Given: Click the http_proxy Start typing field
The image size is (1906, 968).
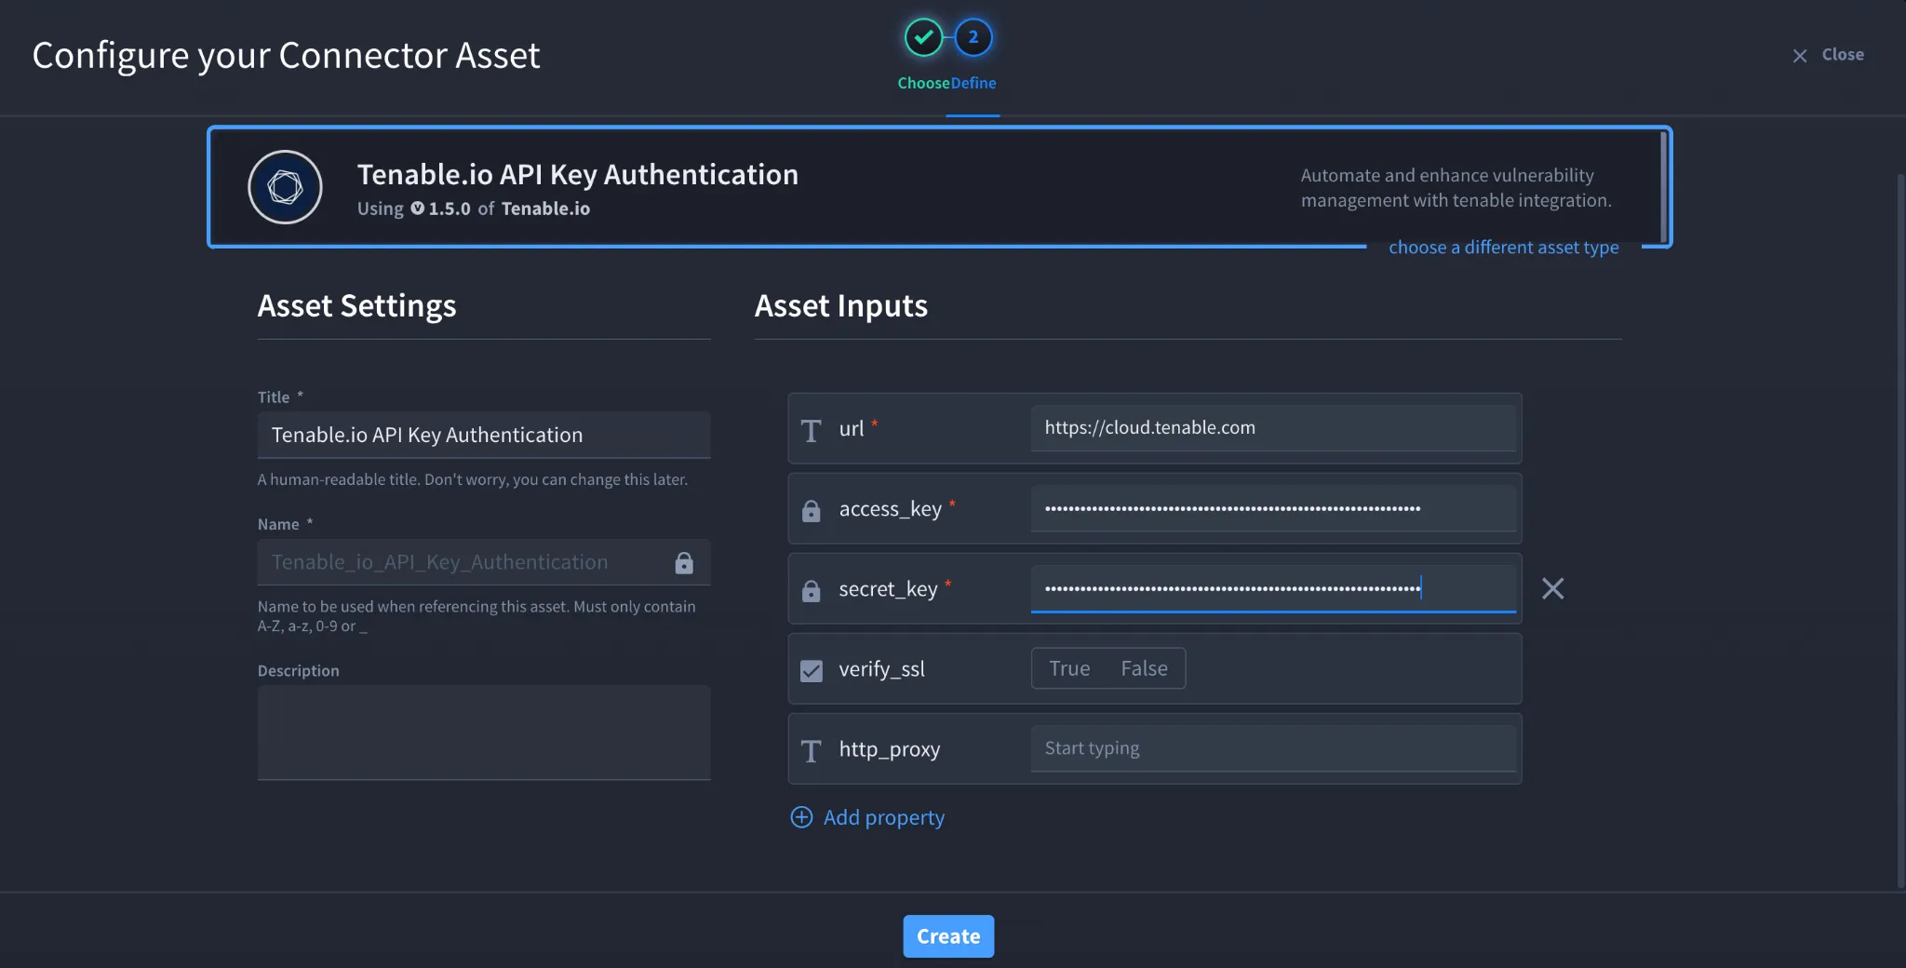Looking at the screenshot, I should (1273, 748).
